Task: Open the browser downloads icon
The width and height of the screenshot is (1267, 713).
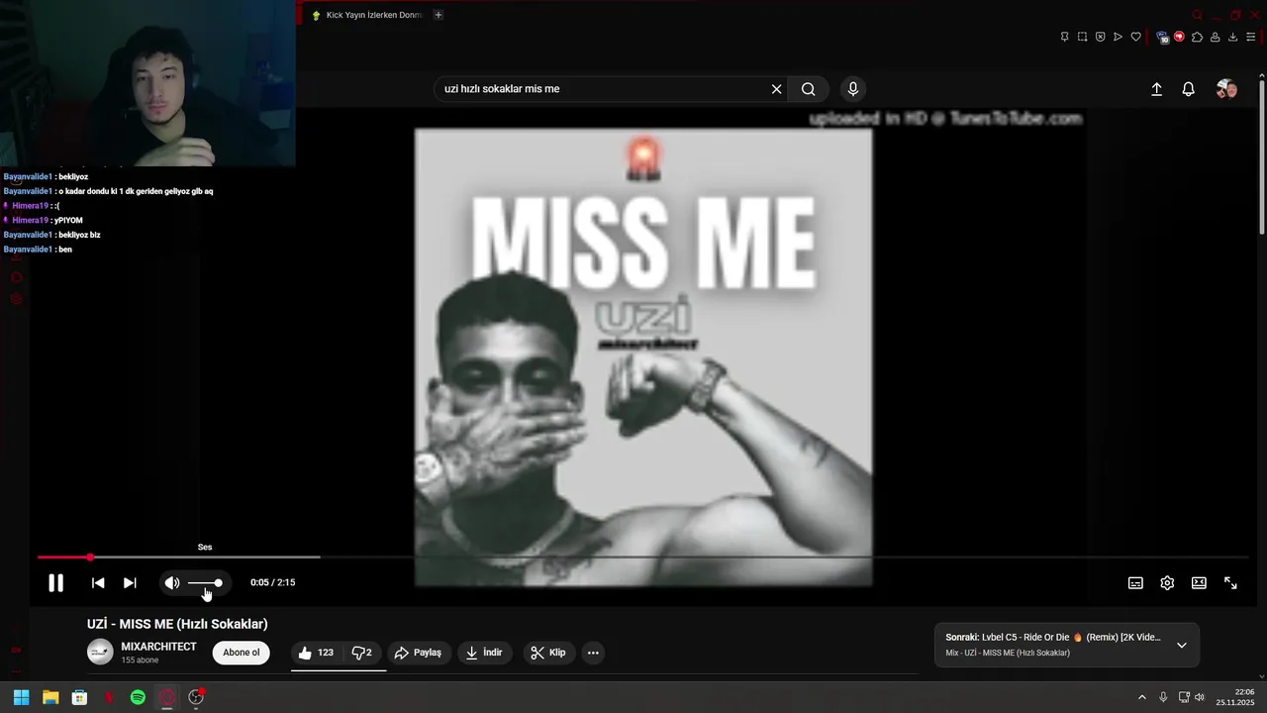Action: pyautogui.click(x=1232, y=37)
